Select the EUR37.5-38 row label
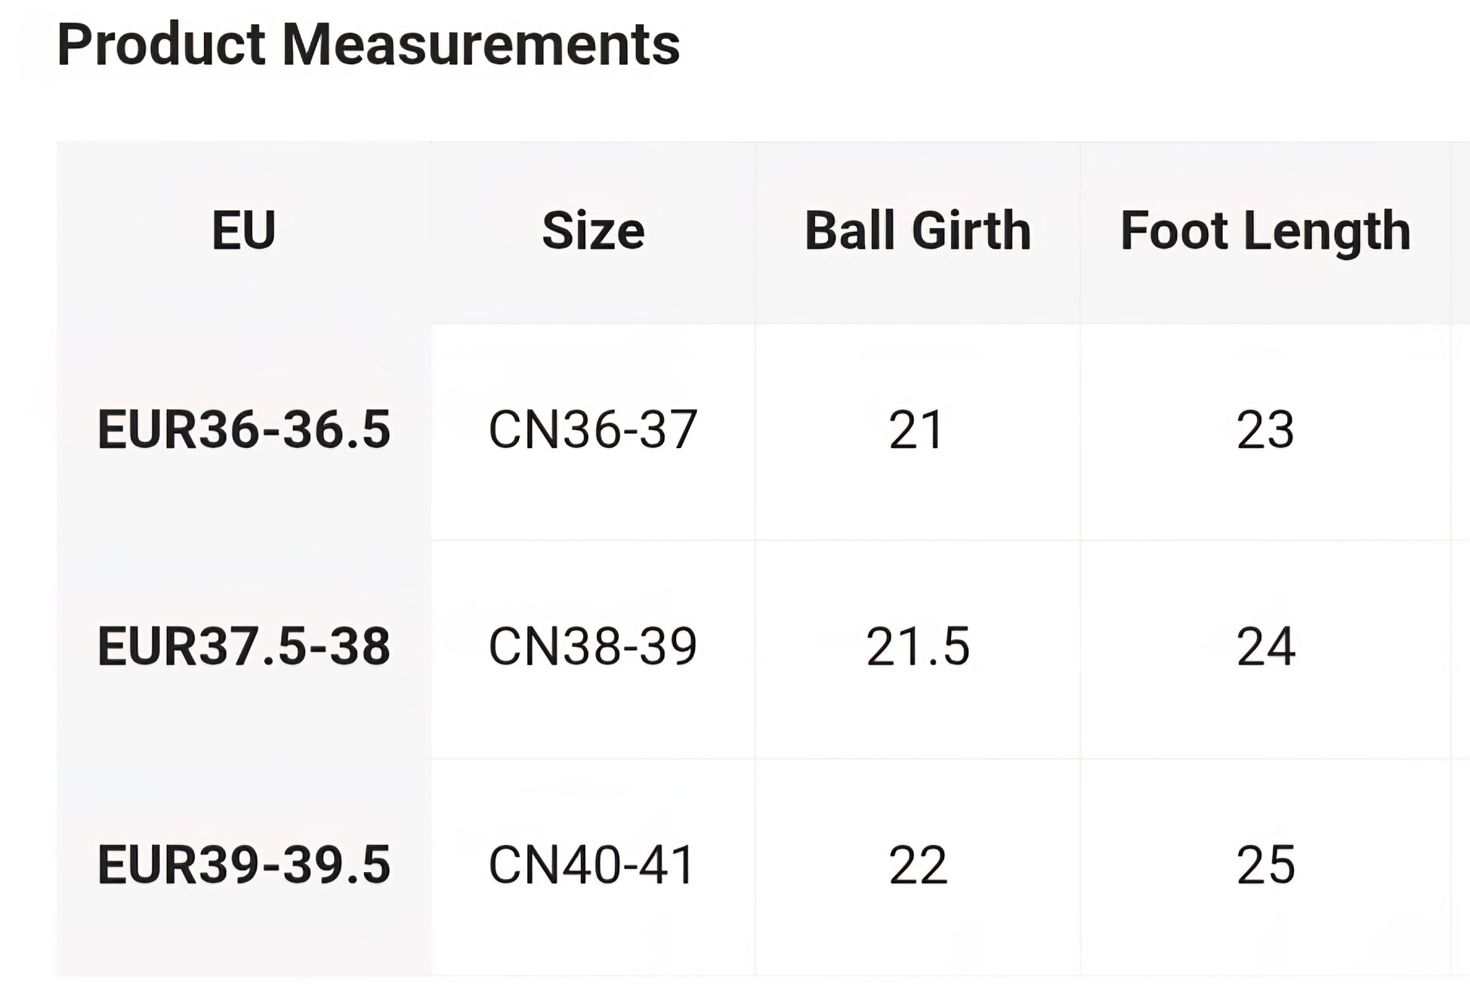The width and height of the screenshot is (1470, 990). click(243, 647)
